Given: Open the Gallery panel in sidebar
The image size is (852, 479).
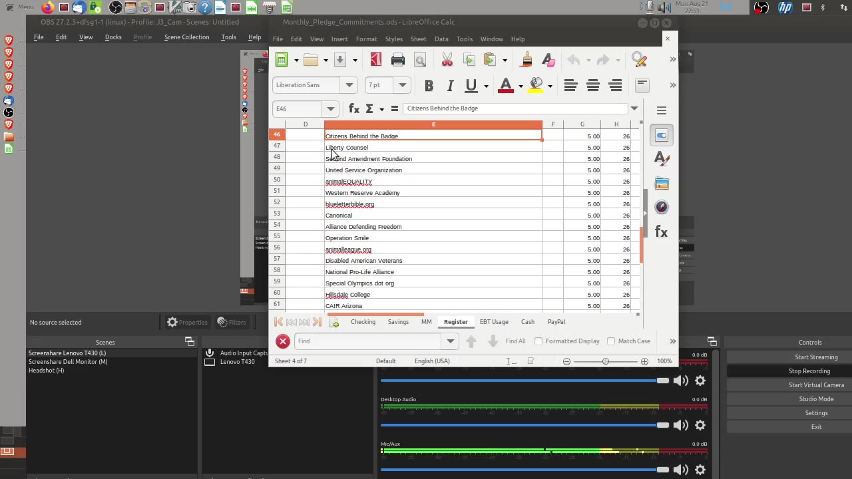Looking at the screenshot, I should (661, 184).
